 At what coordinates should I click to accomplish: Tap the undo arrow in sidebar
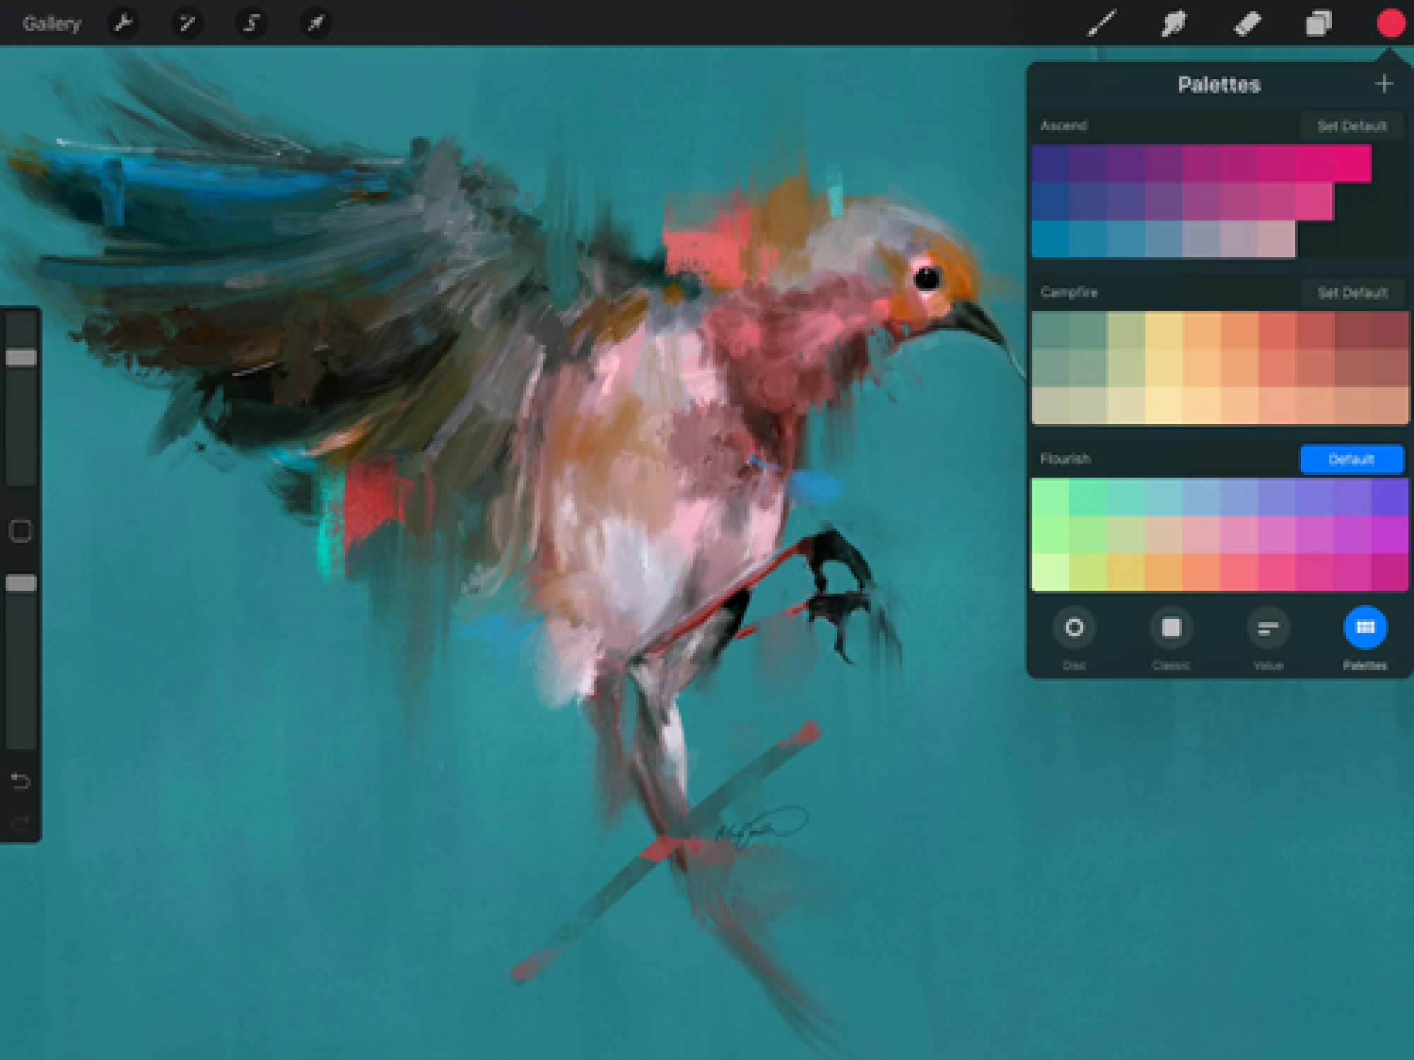[21, 781]
